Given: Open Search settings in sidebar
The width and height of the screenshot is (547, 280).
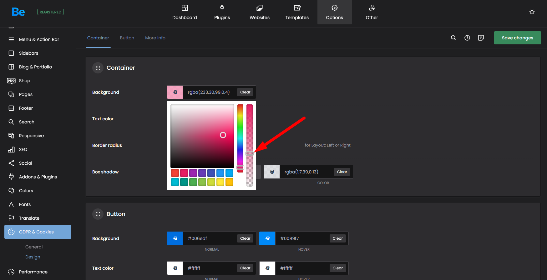Looking at the screenshot, I should coord(38,122).
